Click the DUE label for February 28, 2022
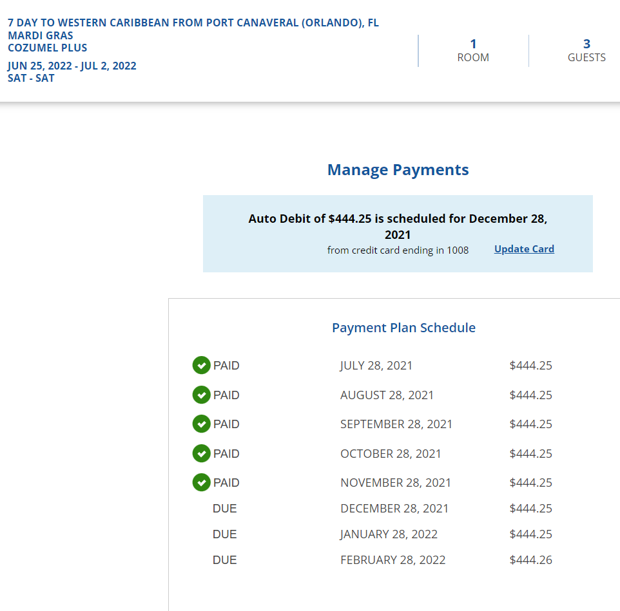The width and height of the screenshot is (620, 611). click(x=225, y=560)
